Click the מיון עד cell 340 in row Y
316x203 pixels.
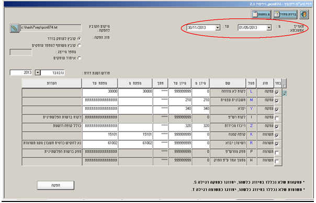180,109
